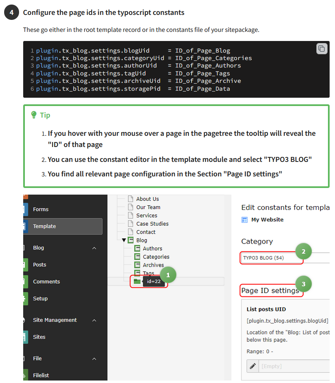Viewport: 335px width, 383px height.
Task: Click the About Us page icon in pagetree
Action: pos(130,199)
